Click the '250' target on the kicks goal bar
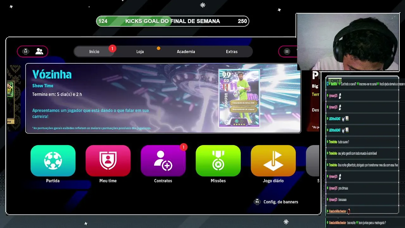 242,21
